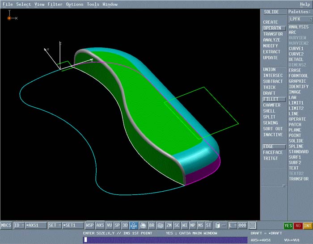Image resolution: width=313 pixels, height=244 pixels.
Task: Click the BR icon in bottom toolbar
Action: pos(152,226)
